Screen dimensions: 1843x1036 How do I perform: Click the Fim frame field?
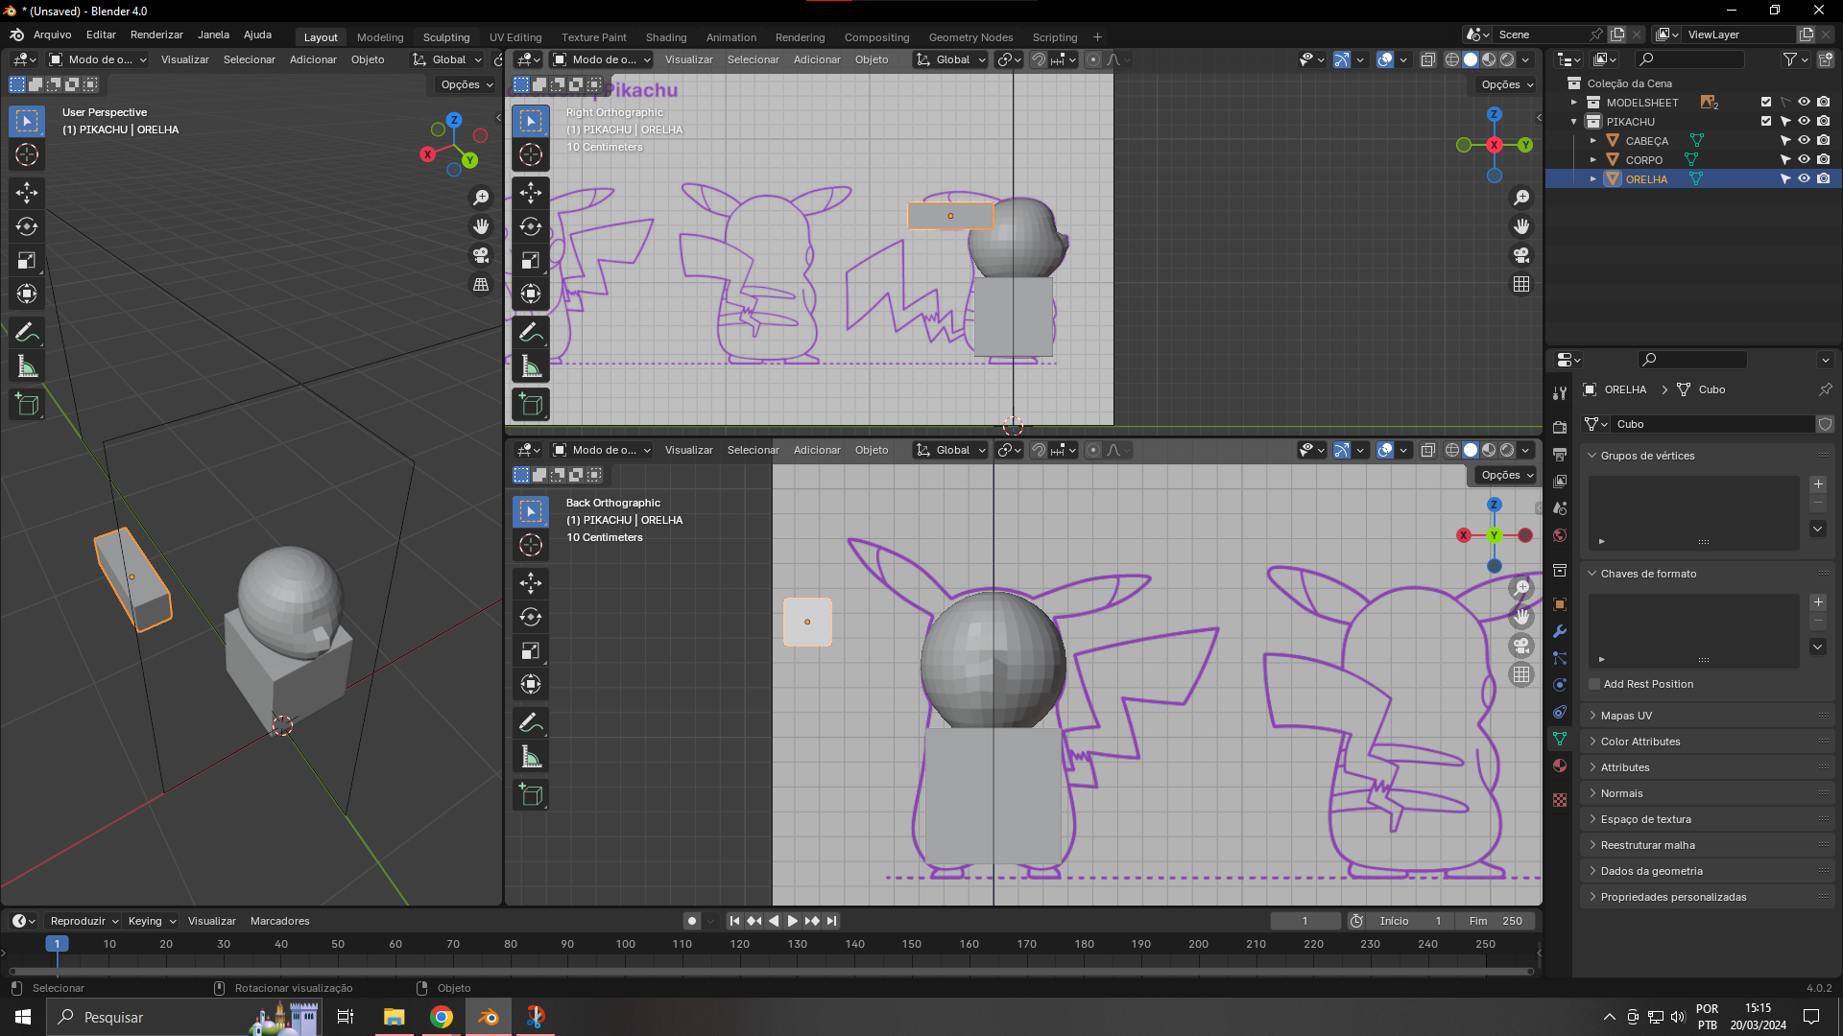[x=1496, y=921]
